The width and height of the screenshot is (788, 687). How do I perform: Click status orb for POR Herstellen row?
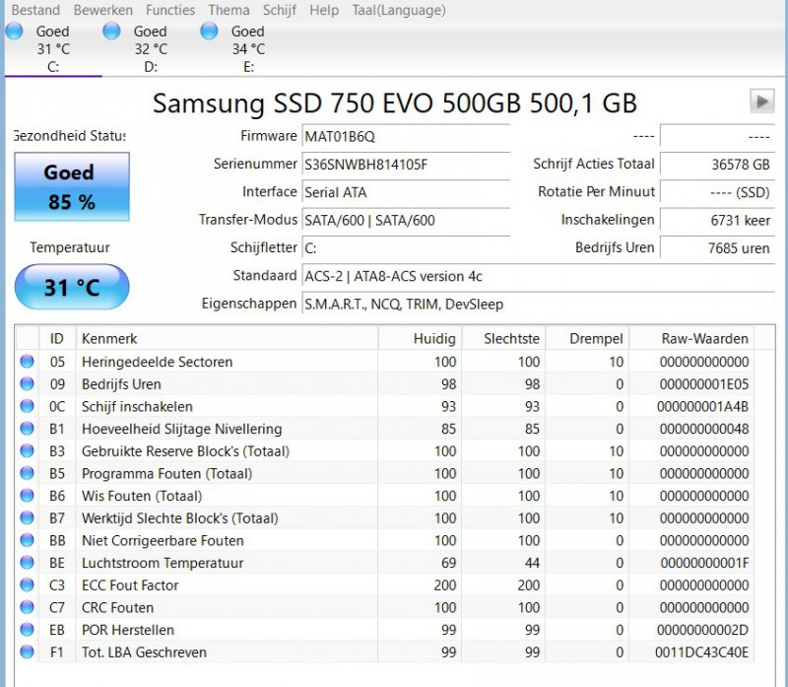(28, 630)
